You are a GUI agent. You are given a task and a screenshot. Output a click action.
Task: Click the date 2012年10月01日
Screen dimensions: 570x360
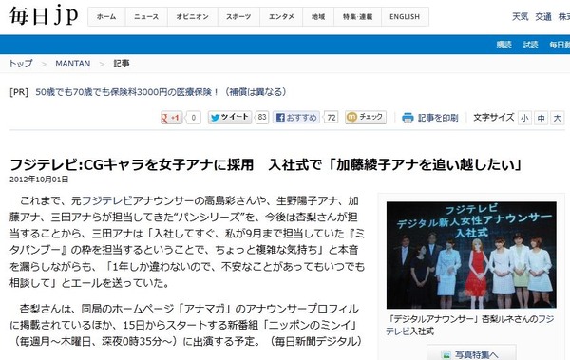click(39, 180)
